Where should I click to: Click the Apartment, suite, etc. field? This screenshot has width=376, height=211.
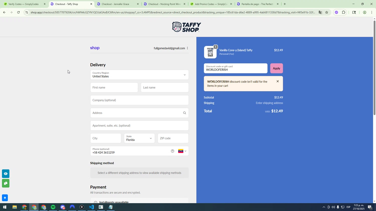point(139,125)
